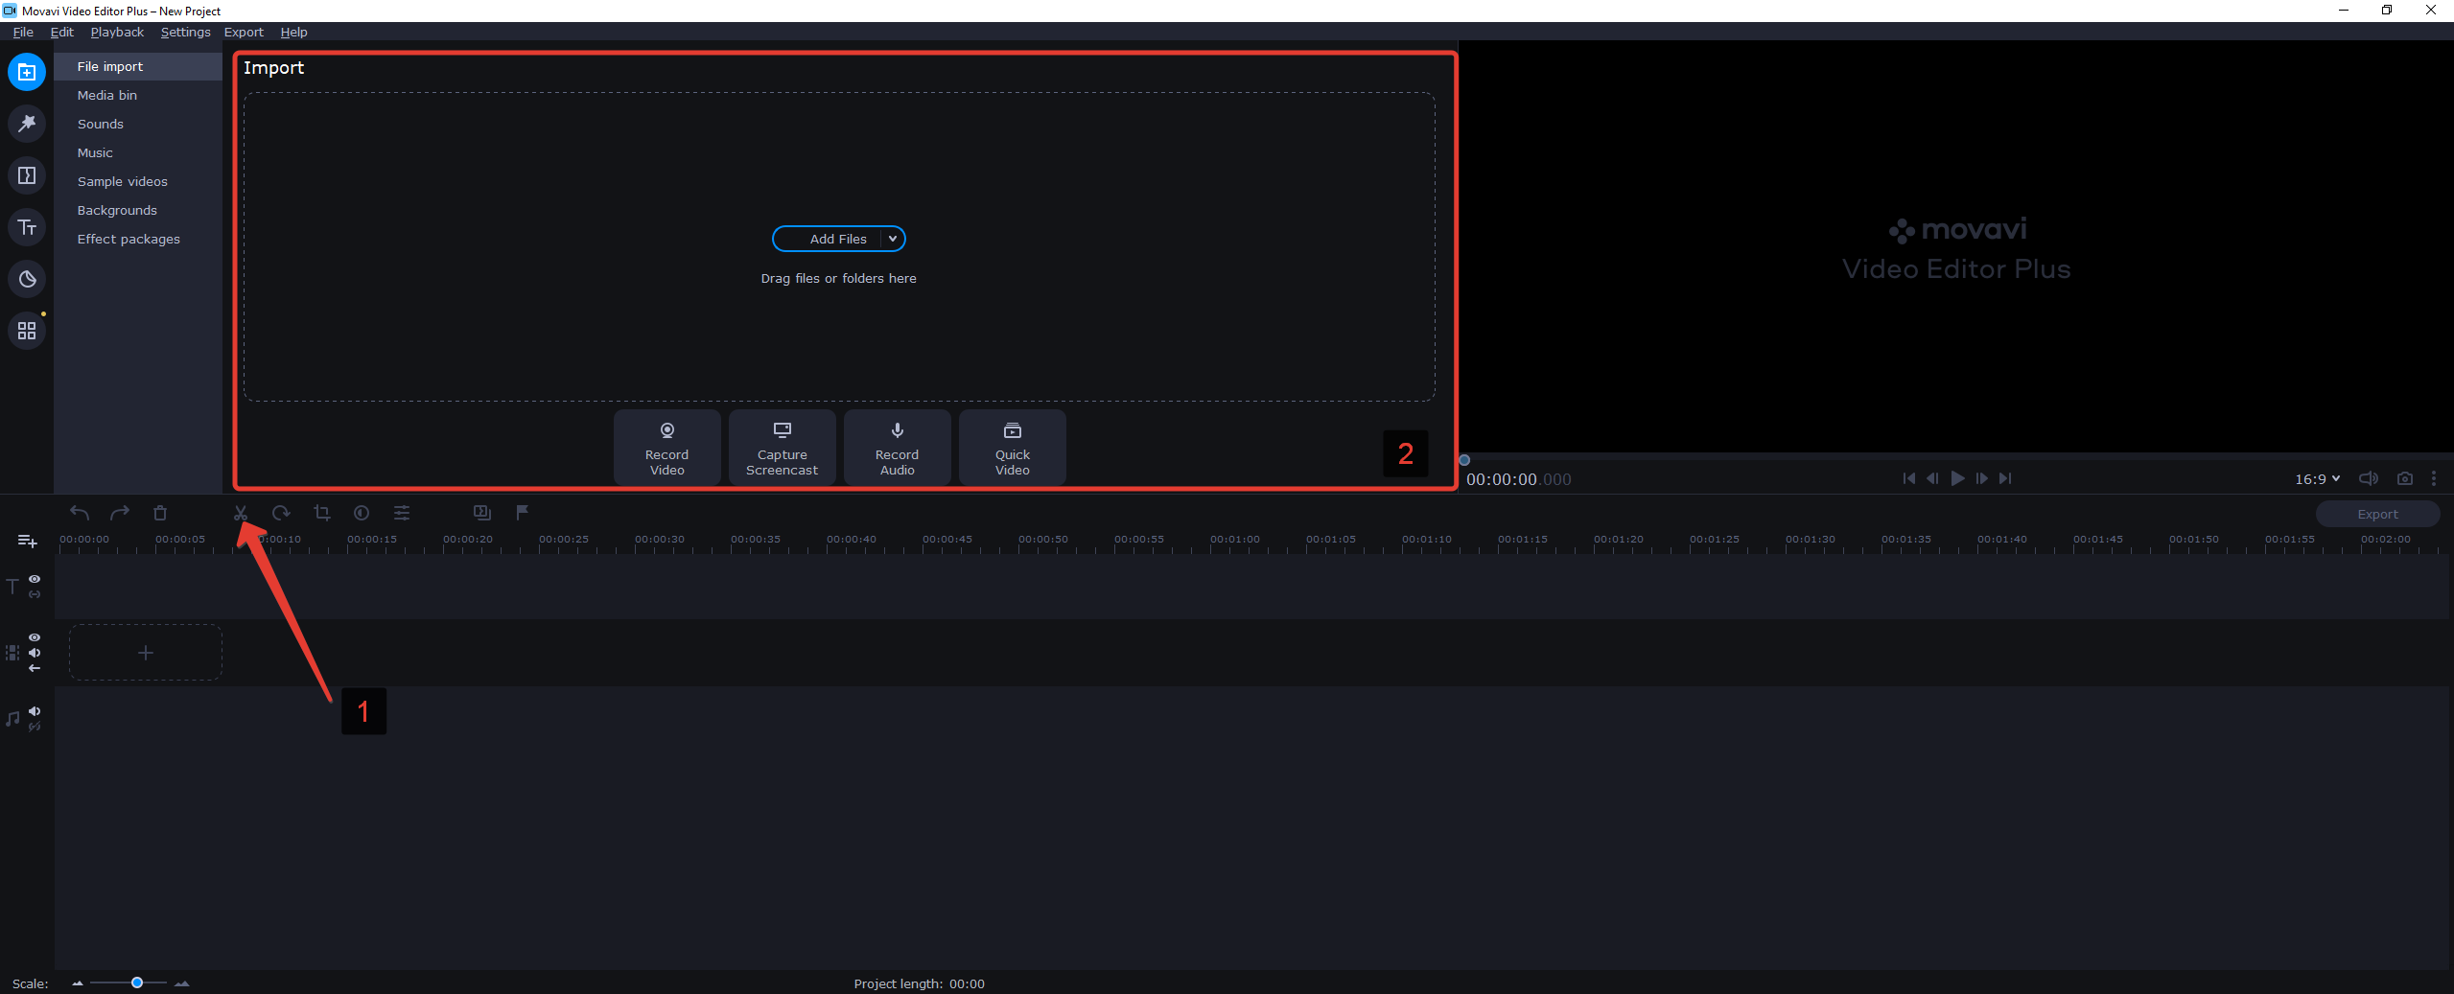Image resolution: width=2454 pixels, height=994 pixels.
Task: Click the Redo arrow in timeline toolbar
Action: (120, 513)
